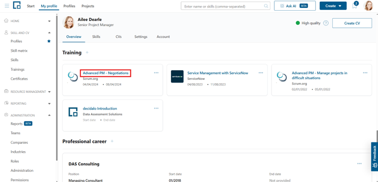Open options for Advanced PM - Negotiations card
The height and width of the screenshot is (182, 378).
[156, 73]
